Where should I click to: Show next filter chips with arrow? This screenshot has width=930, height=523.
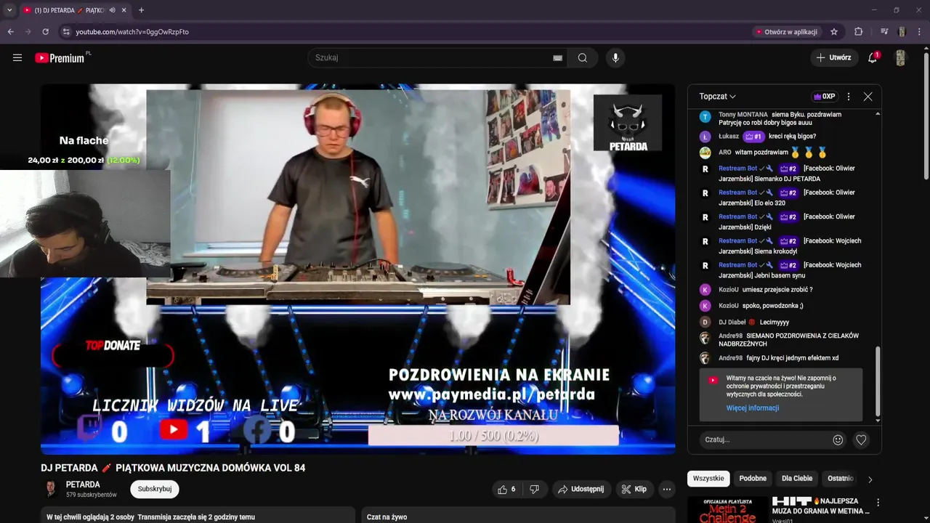click(870, 479)
